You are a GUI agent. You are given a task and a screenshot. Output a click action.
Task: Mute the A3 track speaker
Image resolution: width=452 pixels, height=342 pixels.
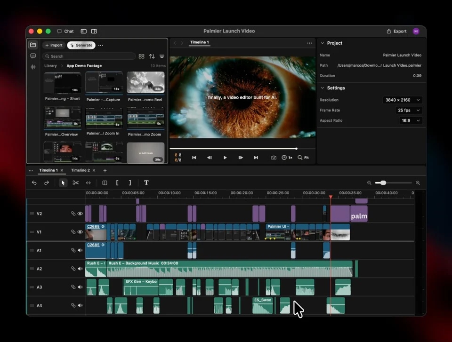(x=80, y=287)
